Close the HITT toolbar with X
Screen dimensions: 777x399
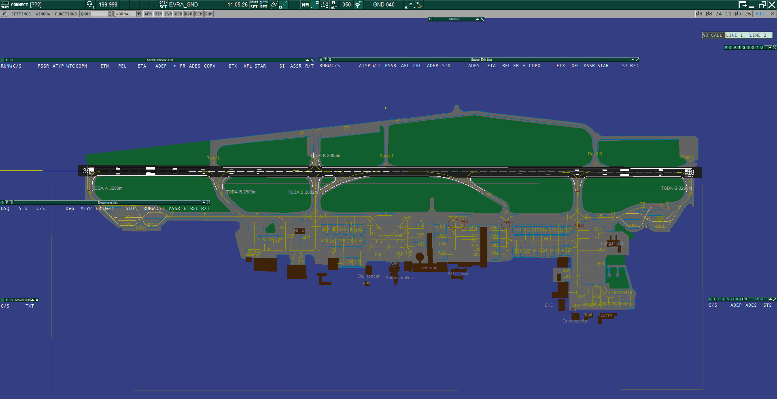[x=772, y=14]
